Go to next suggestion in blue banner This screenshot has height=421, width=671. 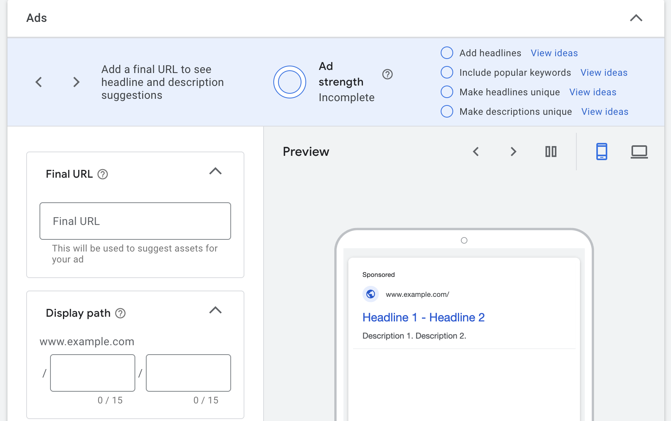(x=76, y=82)
